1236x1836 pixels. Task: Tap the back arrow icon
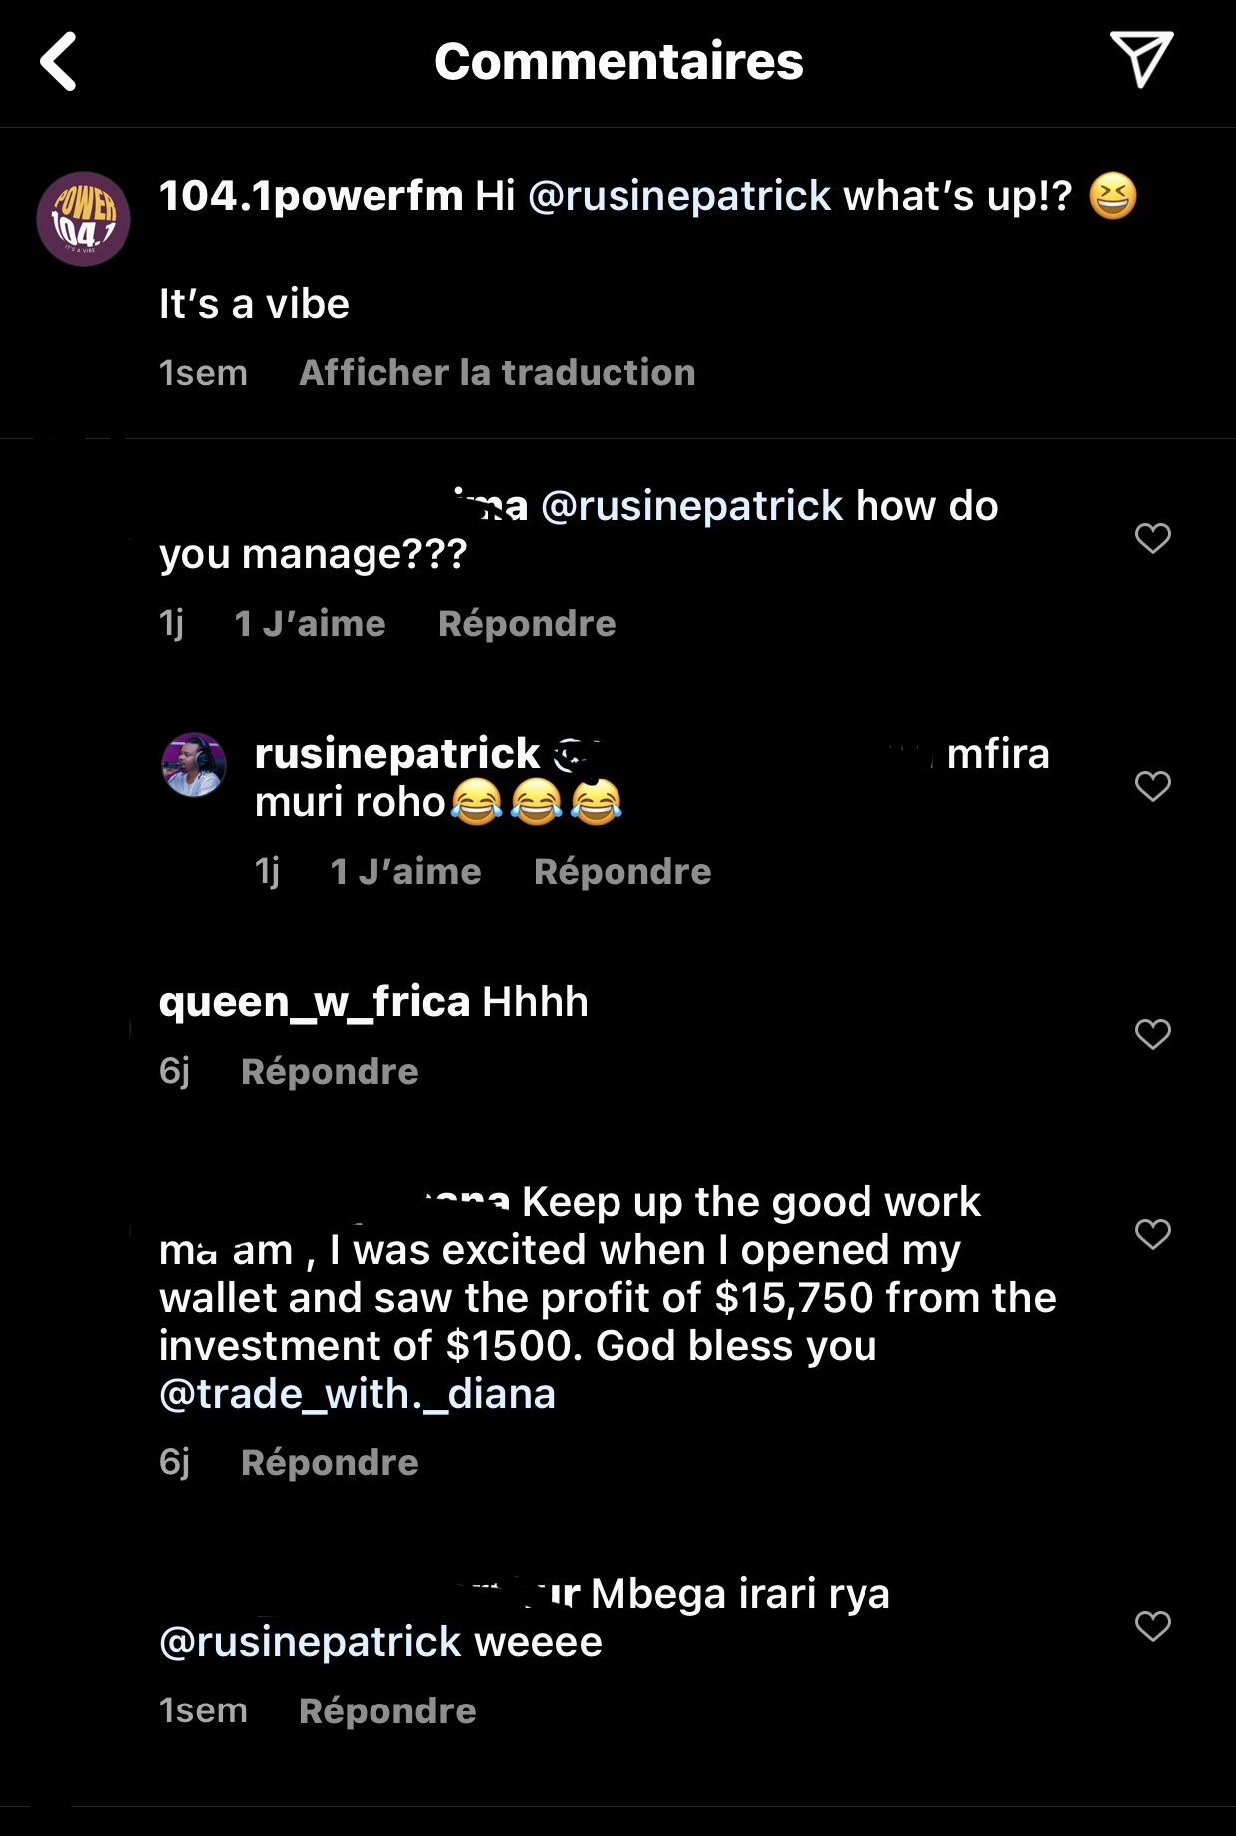pyautogui.click(x=59, y=62)
